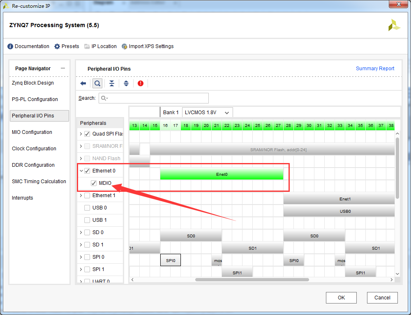
Task: Uncheck the Quad SPI Flash checkbox
Action: click(87, 134)
